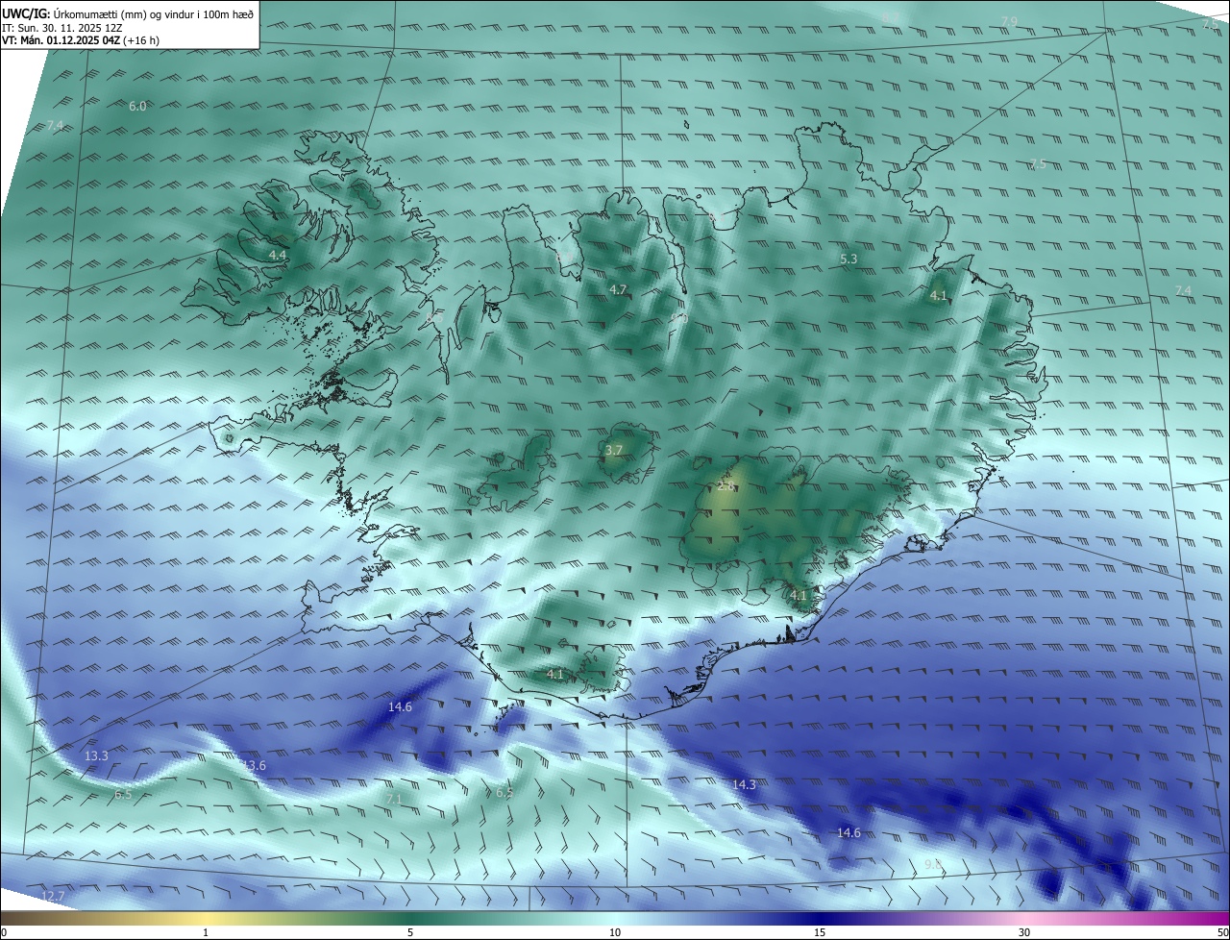The height and width of the screenshot is (940, 1230).
Task: Click the 6.5 label just below 13.3
Action: click(x=123, y=795)
